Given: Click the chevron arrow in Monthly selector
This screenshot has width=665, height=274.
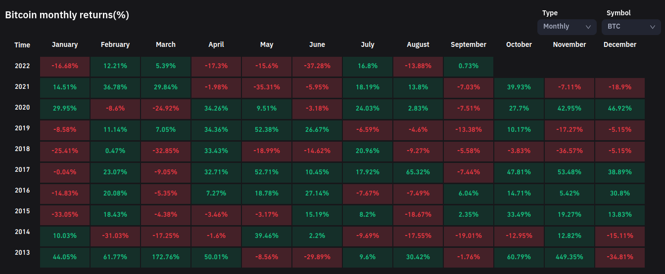Looking at the screenshot, I should pos(588,27).
